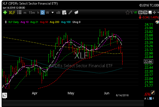Viewport: 159px width, 107px height.
Task: Click the red '.6%' value
Action: tap(147, 94)
